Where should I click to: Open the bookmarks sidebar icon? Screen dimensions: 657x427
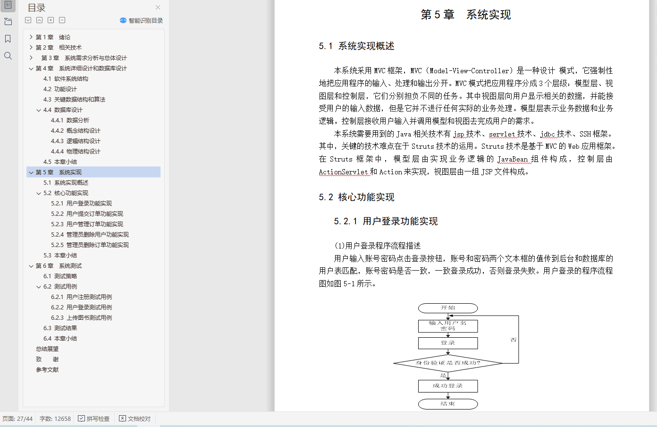pos(8,39)
